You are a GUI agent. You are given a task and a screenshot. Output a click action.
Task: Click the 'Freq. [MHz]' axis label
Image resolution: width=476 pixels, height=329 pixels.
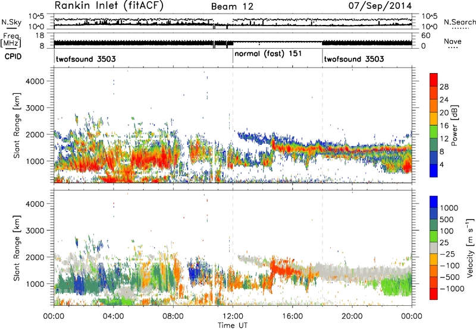pos(11,40)
